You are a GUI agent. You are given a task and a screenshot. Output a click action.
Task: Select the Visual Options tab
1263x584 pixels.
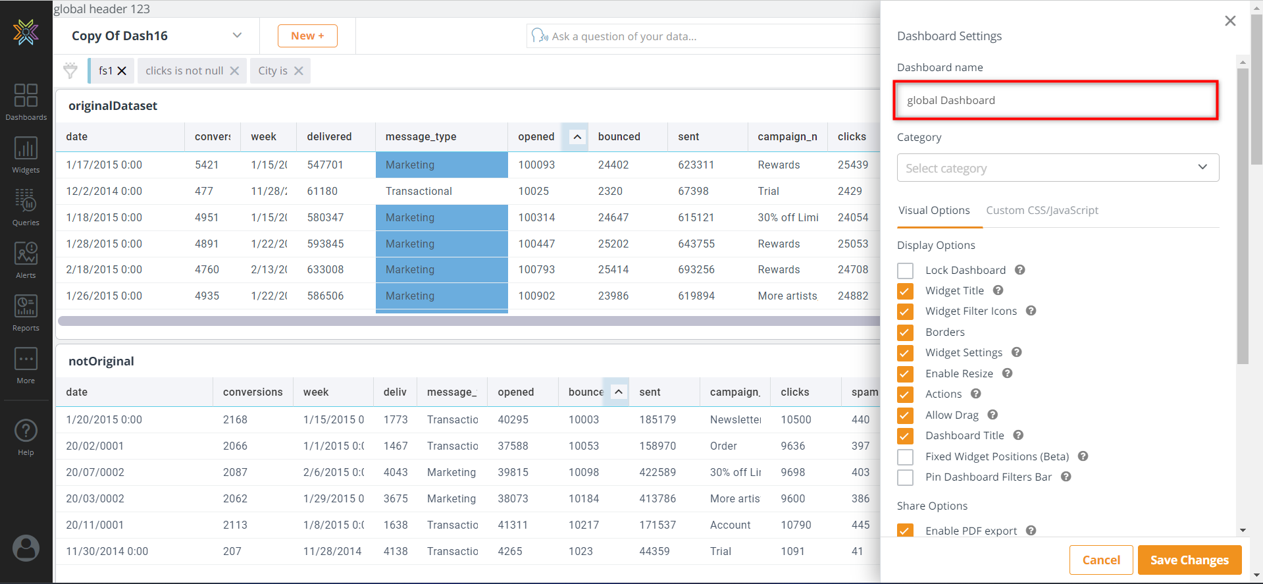click(x=934, y=211)
